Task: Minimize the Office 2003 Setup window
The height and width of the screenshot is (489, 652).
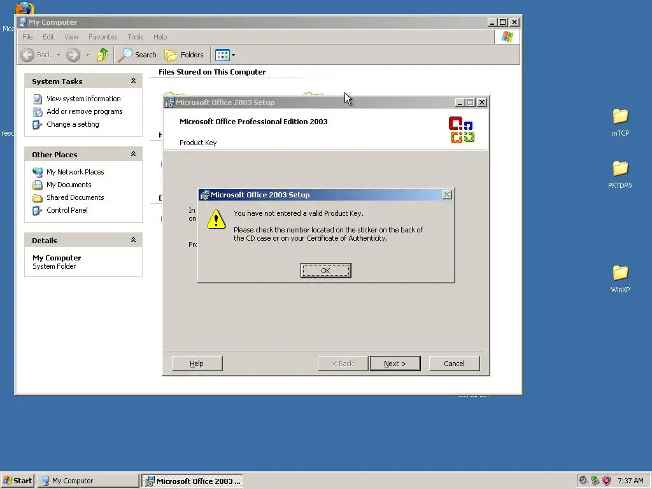Action: pyautogui.click(x=460, y=103)
